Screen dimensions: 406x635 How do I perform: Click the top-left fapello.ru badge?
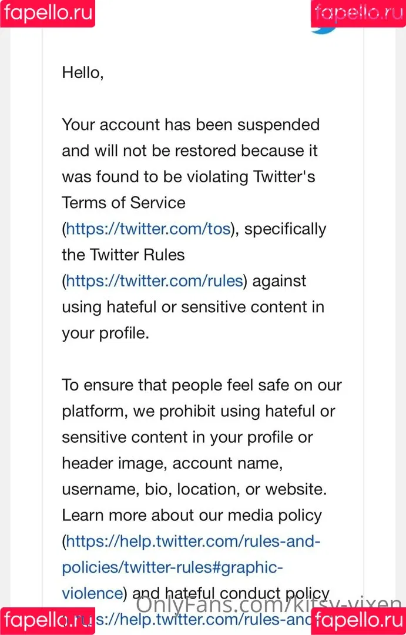pos(48,13)
